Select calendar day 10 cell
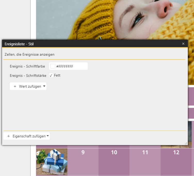194x176 pixels. 114,162
